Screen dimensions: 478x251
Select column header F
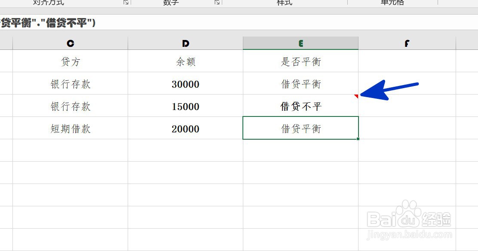click(x=406, y=43)
